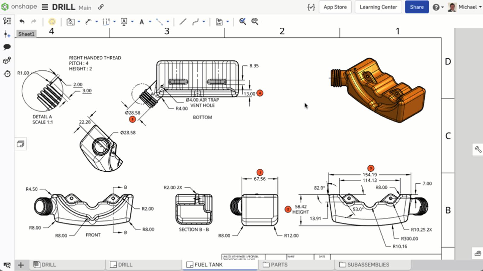Click the Insert DXF icon
Screen dimensions: 483x271
click(219, 22)
